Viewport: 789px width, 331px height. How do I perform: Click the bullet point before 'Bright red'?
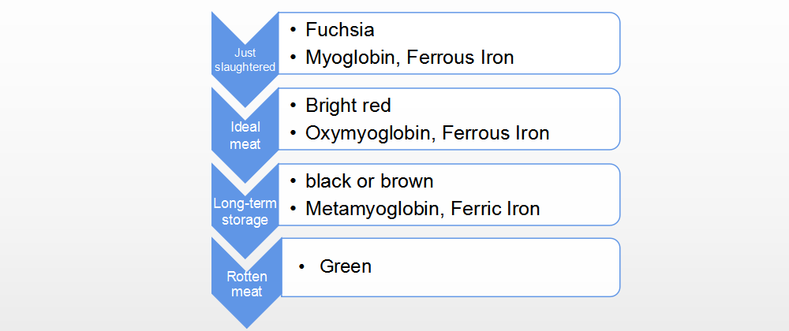point(293,106)
